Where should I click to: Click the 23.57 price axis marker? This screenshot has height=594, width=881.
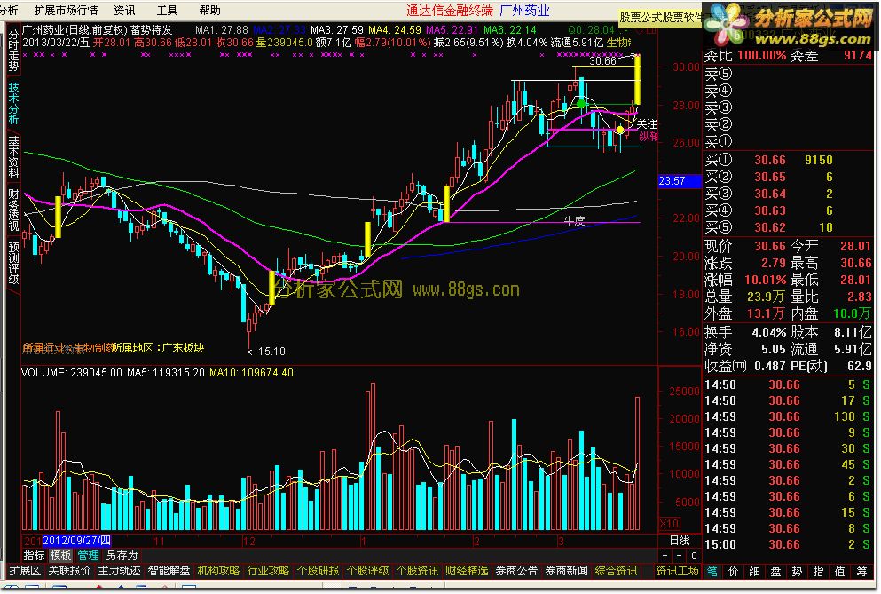tap(680, 181)
